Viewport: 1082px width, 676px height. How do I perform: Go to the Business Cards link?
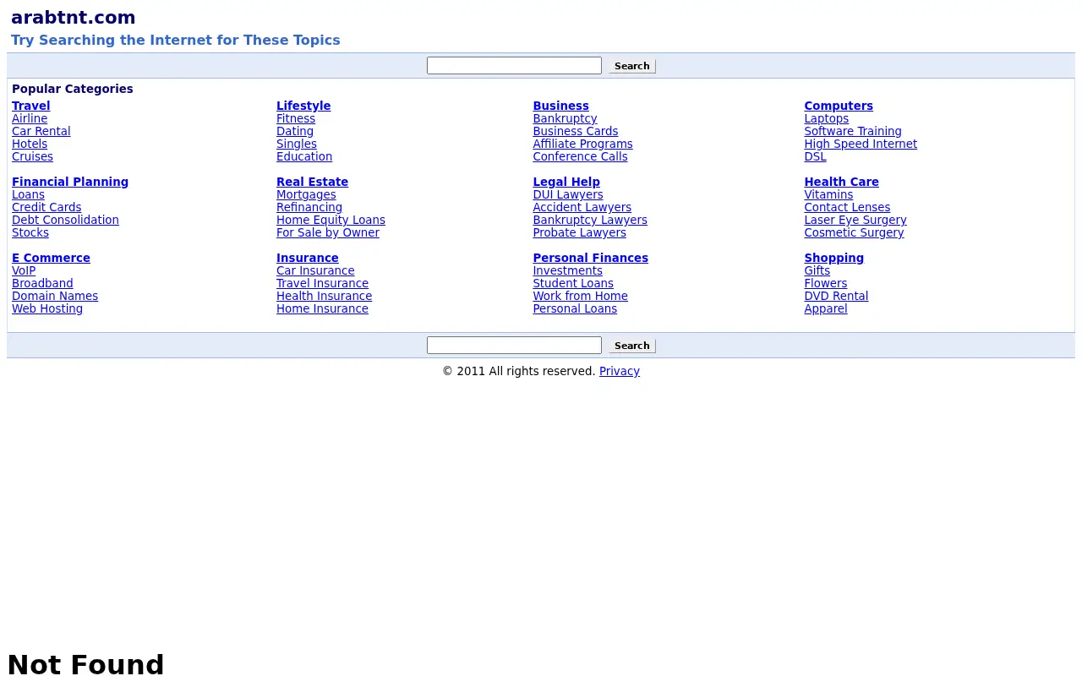tap(576, 131)
